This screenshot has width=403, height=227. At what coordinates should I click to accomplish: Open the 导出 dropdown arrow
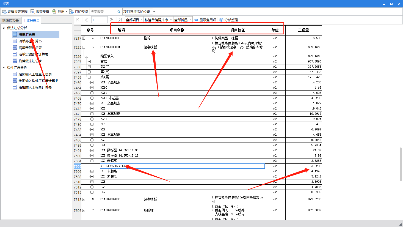[x=66, y=12]
